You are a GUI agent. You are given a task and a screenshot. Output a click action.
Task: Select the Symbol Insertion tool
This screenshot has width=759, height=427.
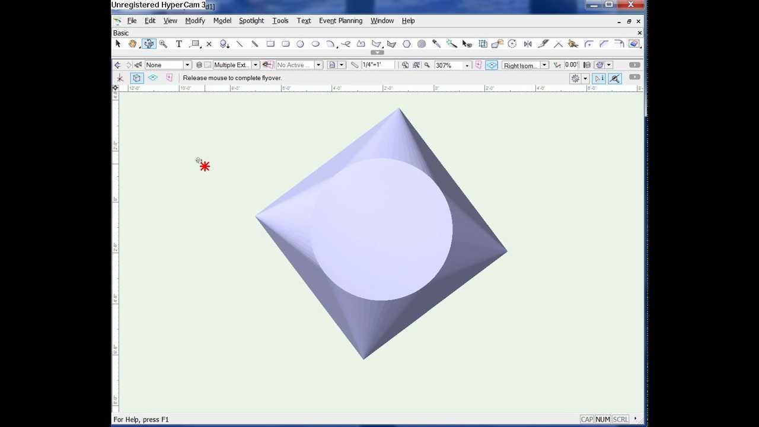[x=224, y=44]
